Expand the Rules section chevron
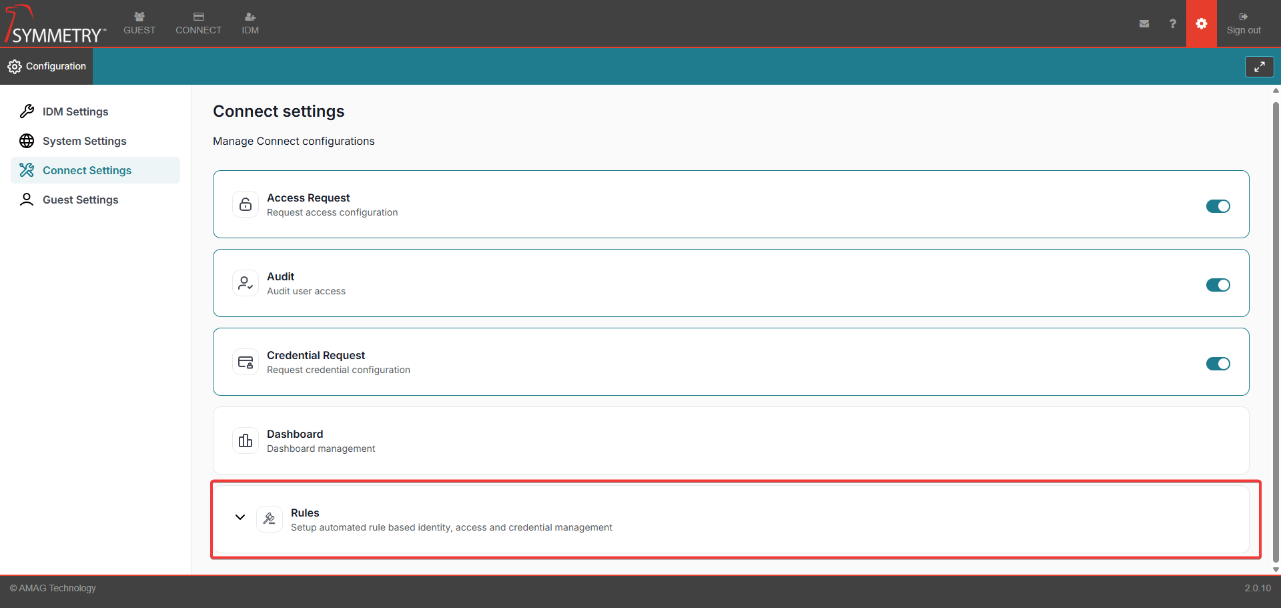This screenshot has height=608, width=1281. (240, 517)
